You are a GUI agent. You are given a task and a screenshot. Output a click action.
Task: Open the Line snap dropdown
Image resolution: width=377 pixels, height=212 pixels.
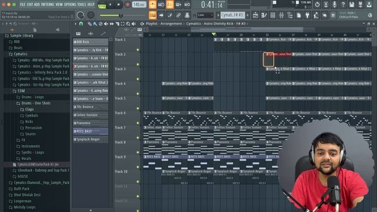(205, 15)
